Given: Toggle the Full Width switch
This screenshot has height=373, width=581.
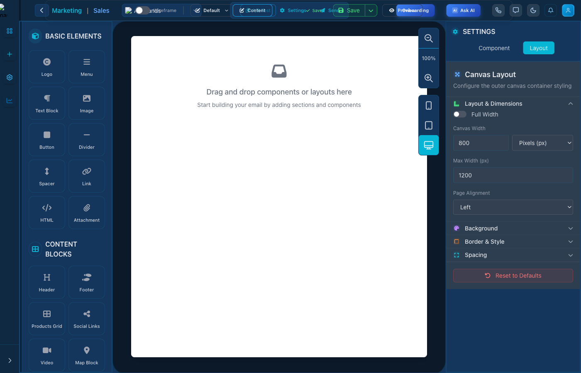Looking at the screenshot, I should tap(460, 114).
